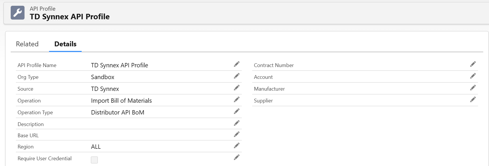Click the Operation row edit pencil
489x166 pixels.
point(237,99)
